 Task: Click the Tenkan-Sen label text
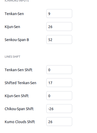[14, 14]
